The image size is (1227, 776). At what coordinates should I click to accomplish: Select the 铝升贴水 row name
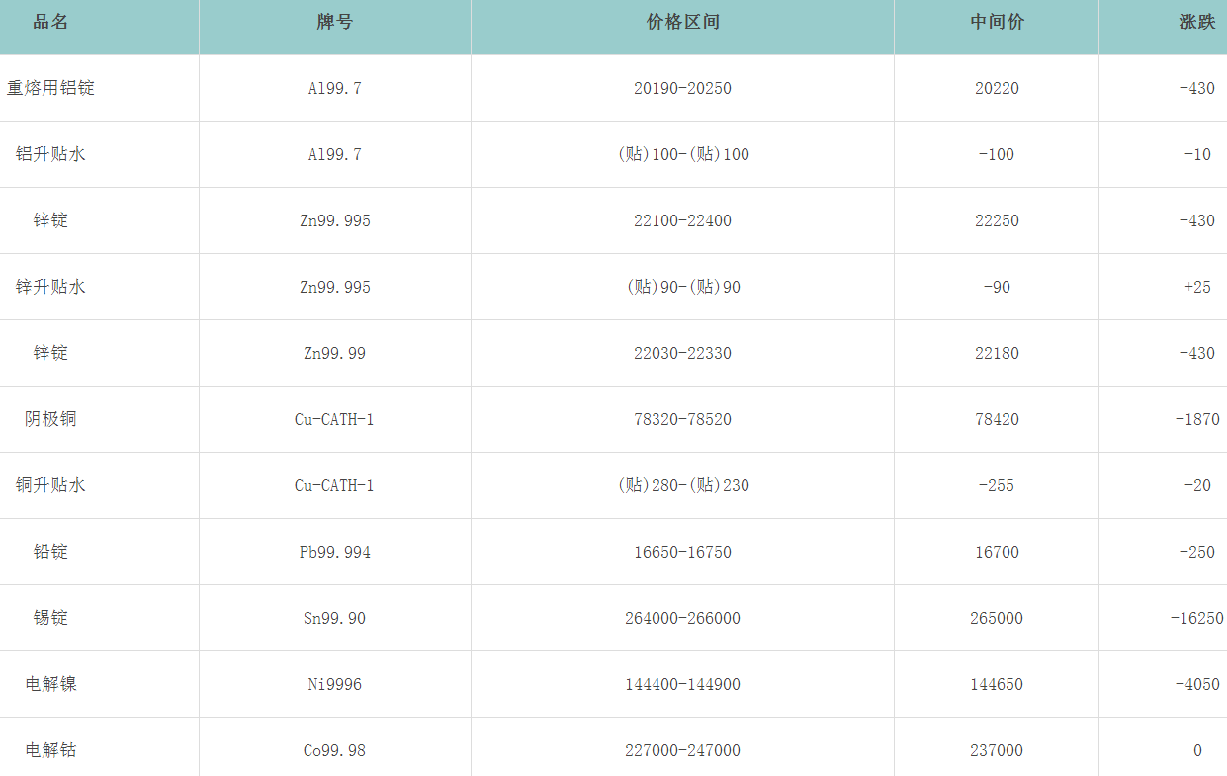point(50,154)
